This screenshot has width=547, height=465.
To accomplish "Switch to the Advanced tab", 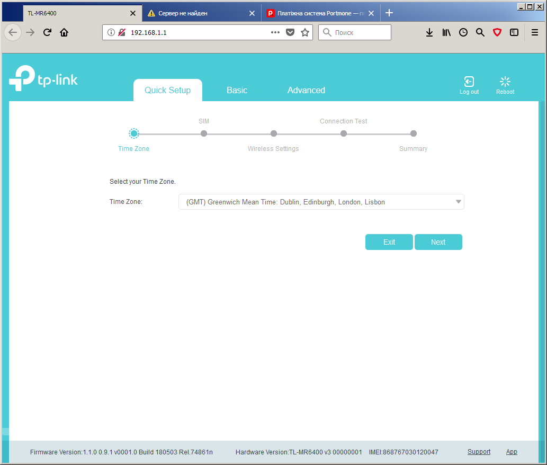I will [306, 91].
